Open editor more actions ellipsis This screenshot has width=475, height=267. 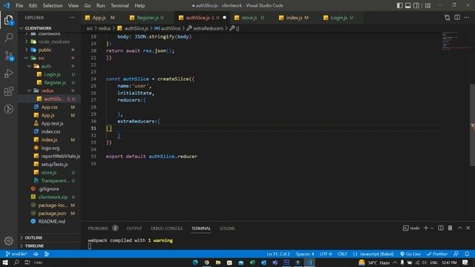pos(467,18)
